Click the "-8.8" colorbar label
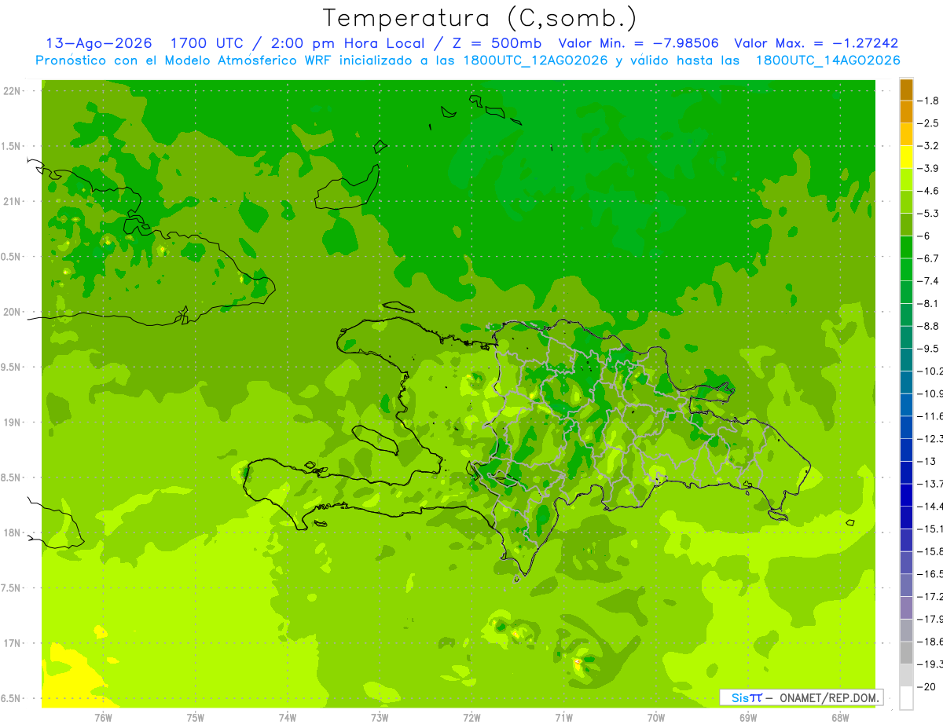Viewport: 943px width, 728px height. pyautogui.click(x=928, y=326)
